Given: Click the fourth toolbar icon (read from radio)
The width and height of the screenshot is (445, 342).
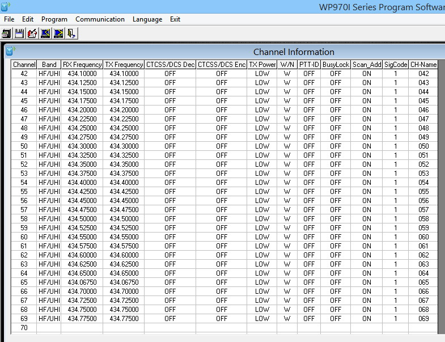Looking at the screenshot, I should 45,33.
